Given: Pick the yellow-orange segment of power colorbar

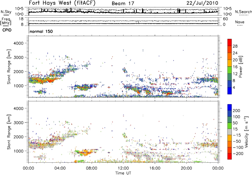Looking at the screenshot, I should 230,63.
